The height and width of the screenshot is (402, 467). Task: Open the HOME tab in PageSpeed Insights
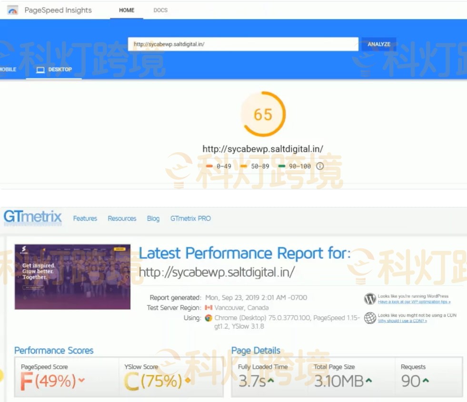pos(127,10)
